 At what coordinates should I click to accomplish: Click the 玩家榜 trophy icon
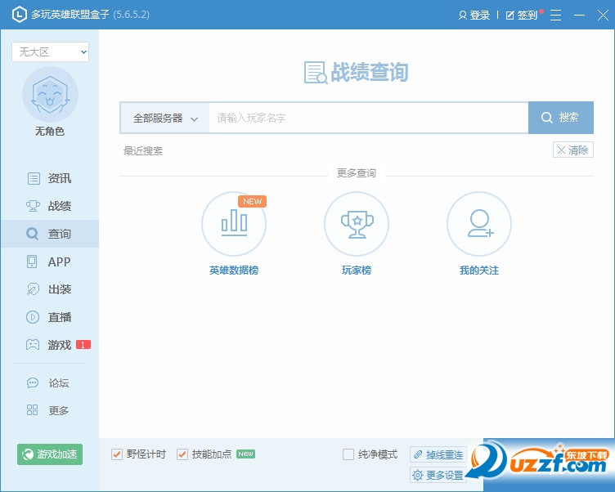[x=357, y=224]
